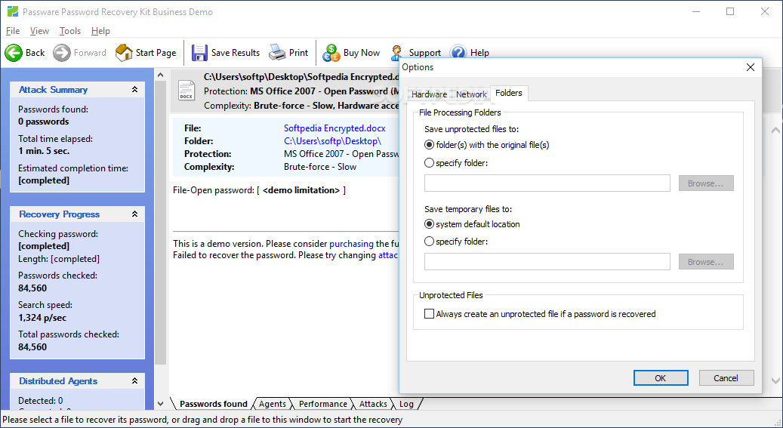Click the sidebar scroll down arrow
Viewport: 783px width, 428px height.
[x=160, y=404]
